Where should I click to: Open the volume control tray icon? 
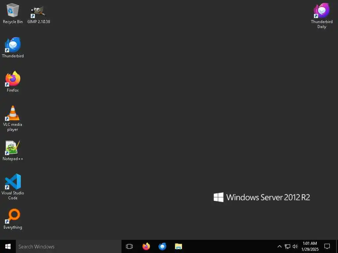295,246
